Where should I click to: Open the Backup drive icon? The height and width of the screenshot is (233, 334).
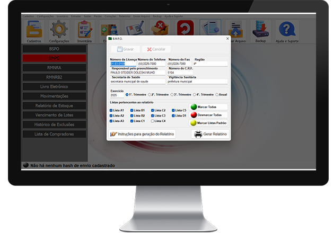tap(260, 30)
